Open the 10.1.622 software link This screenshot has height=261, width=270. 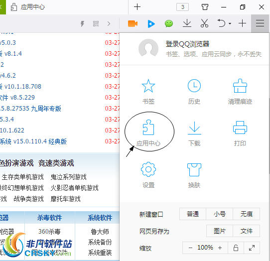coord(12,130)
